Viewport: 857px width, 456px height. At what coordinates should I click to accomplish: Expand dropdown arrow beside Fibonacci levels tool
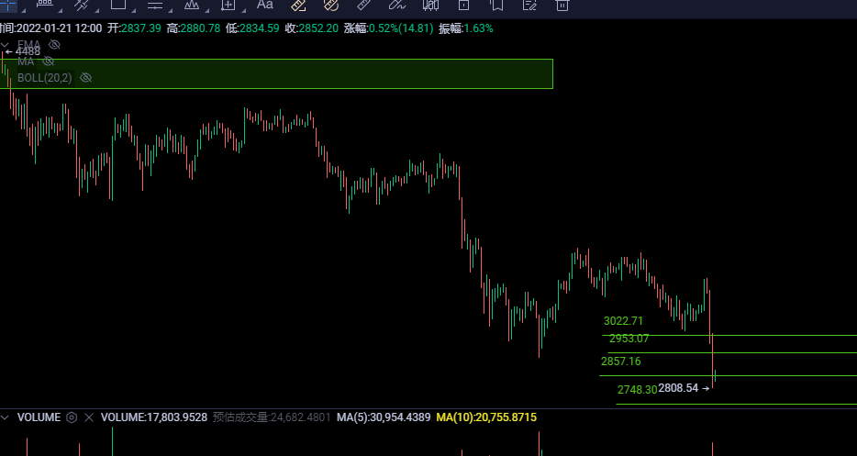(60, 10)
